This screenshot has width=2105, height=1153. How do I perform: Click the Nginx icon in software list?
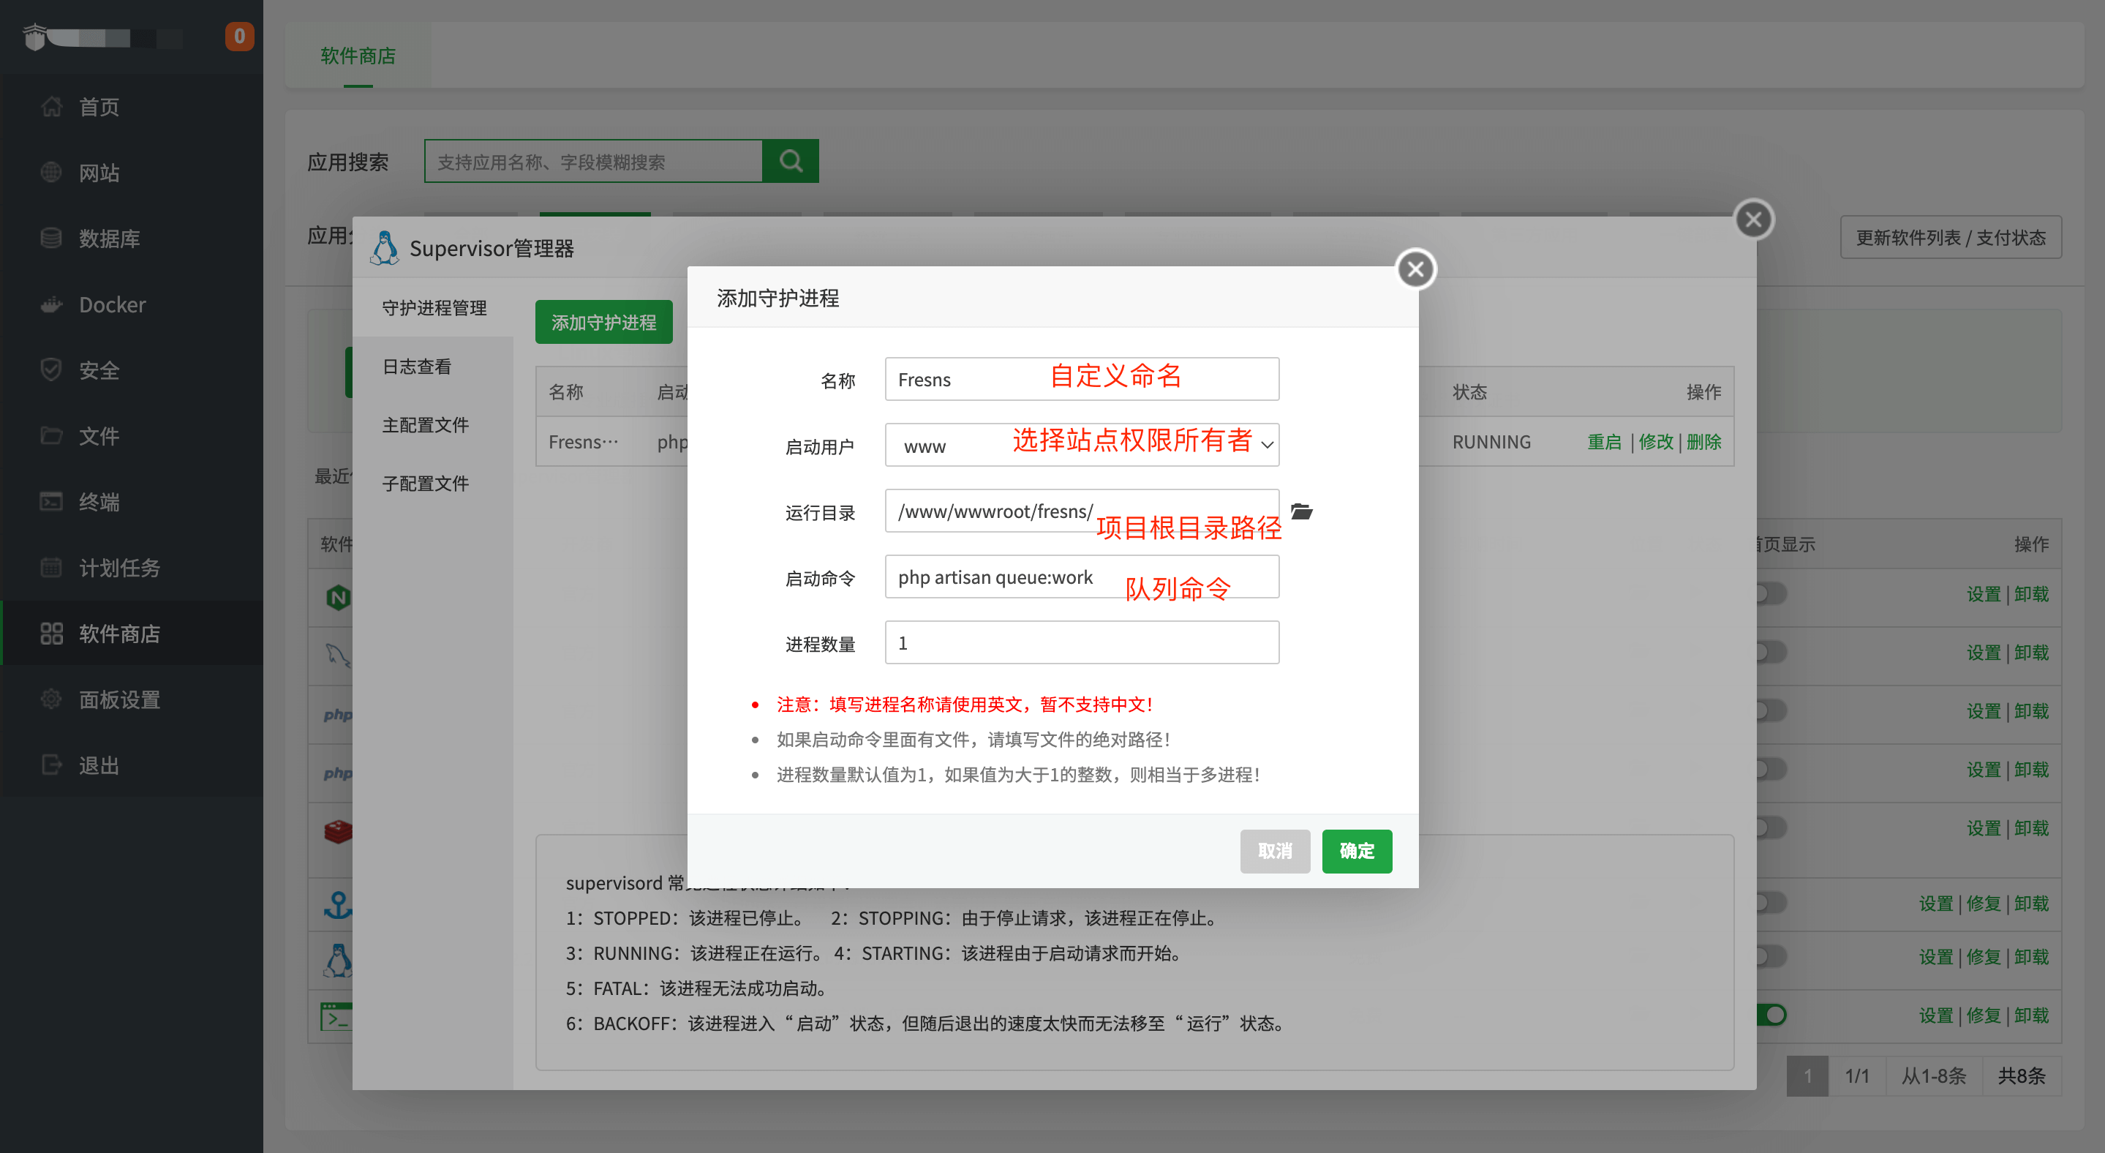click(x=337, y=597)
